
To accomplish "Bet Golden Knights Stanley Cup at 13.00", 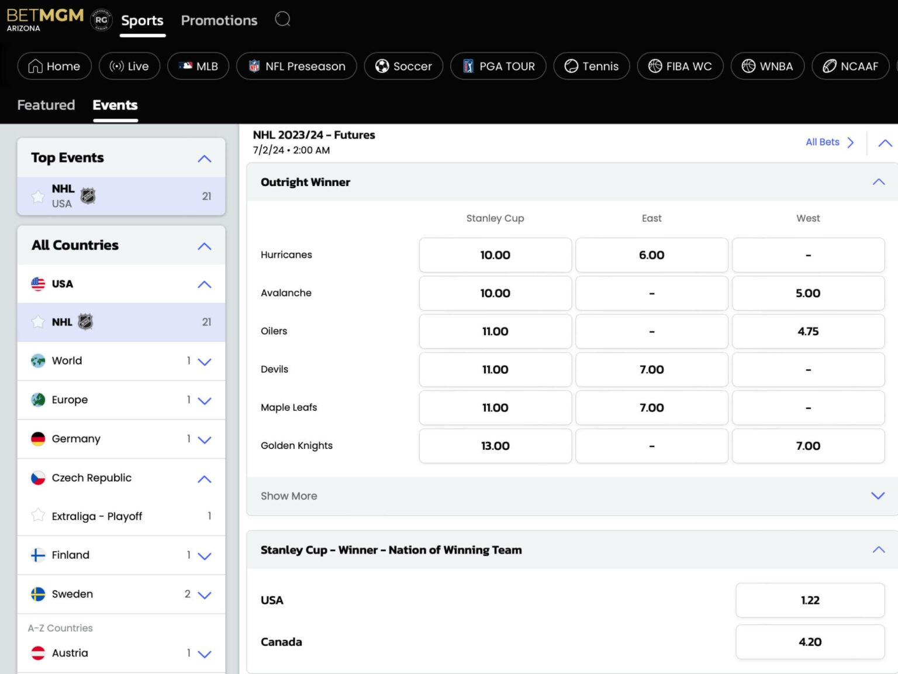I will 495,446.
